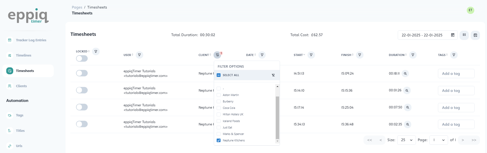Click the column layout icon beside date range
This screenshot has height=153, width=487.
click(464, 35)
